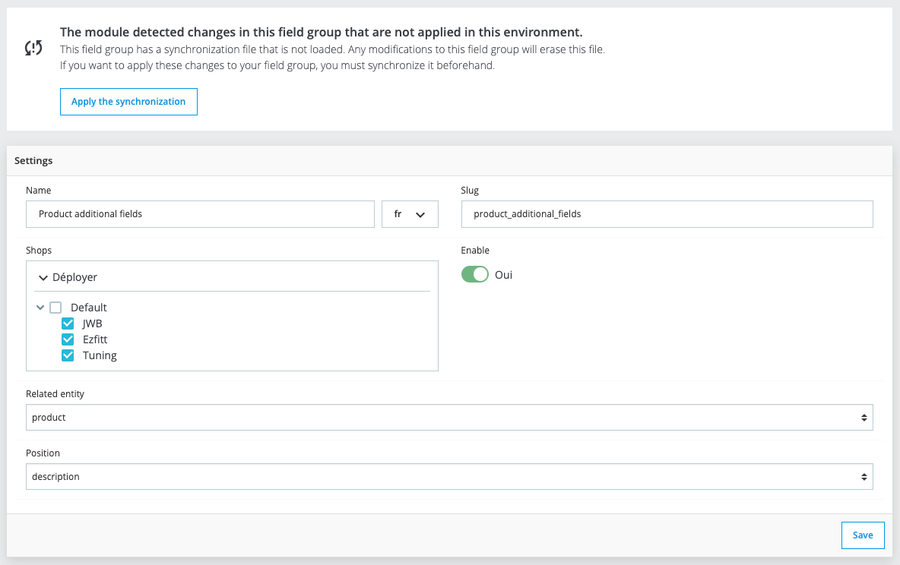Click the Apply the synchronization button
900x565 pixels.
[128, 102]
